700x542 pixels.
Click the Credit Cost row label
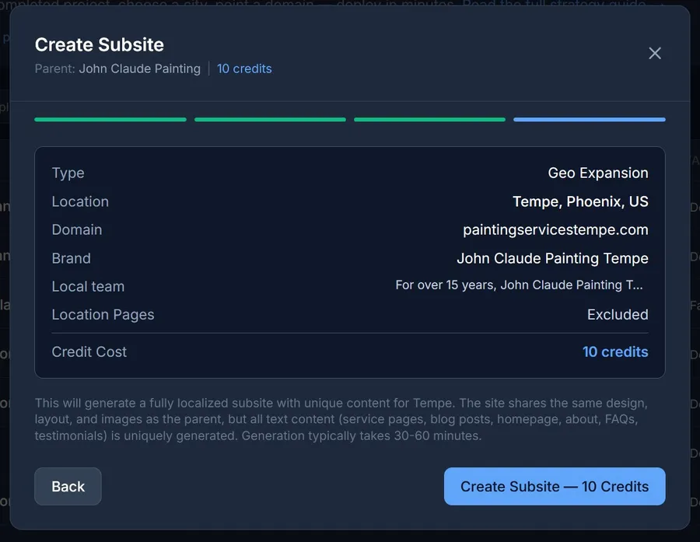89,351
